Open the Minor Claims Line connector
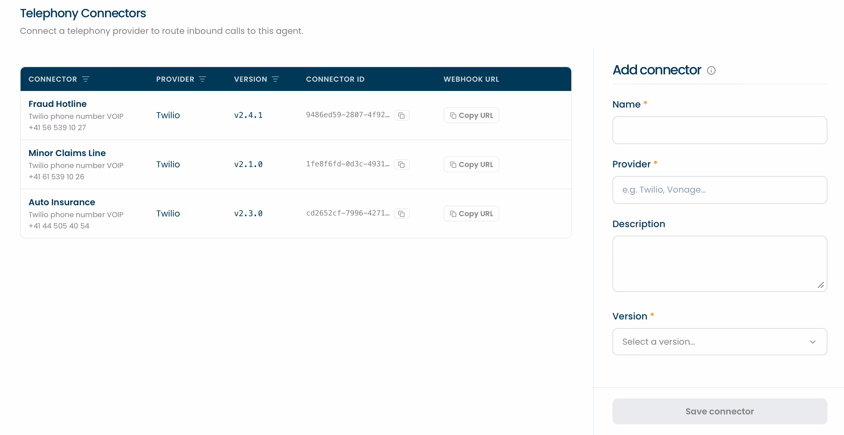The height and width of the screenshot is (435, 844). (67, 153)
